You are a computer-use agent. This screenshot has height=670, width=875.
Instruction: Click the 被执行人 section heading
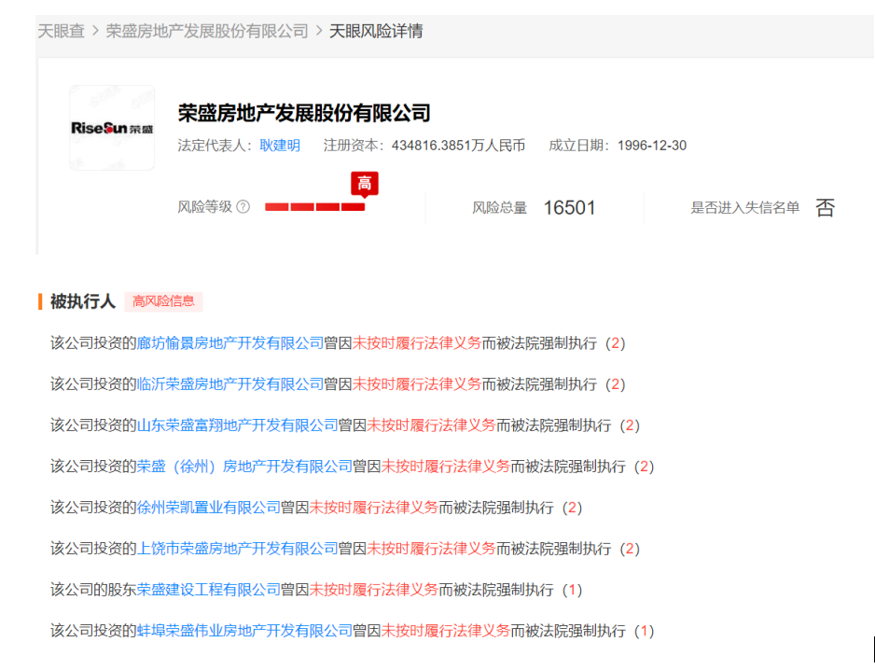(x=83, y=301)
